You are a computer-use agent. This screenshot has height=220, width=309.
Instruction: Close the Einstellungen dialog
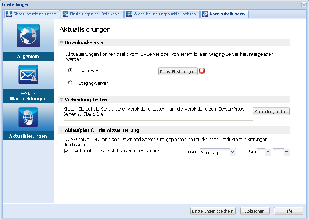click(x=304, y=4)
